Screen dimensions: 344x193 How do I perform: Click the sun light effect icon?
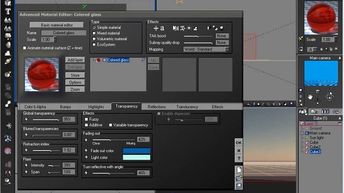click(x=189, y=28)
